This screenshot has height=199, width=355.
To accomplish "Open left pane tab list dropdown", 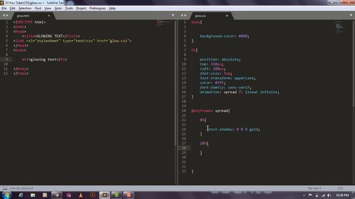I will tap(173, 15).
